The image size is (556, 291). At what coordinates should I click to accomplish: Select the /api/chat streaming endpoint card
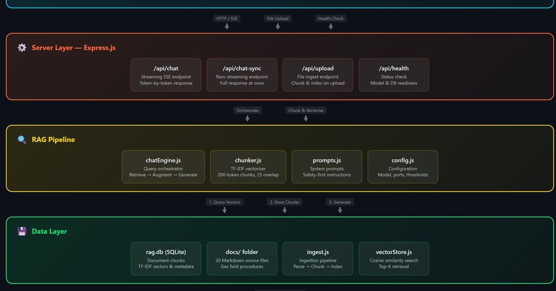[x=165, y=75]
